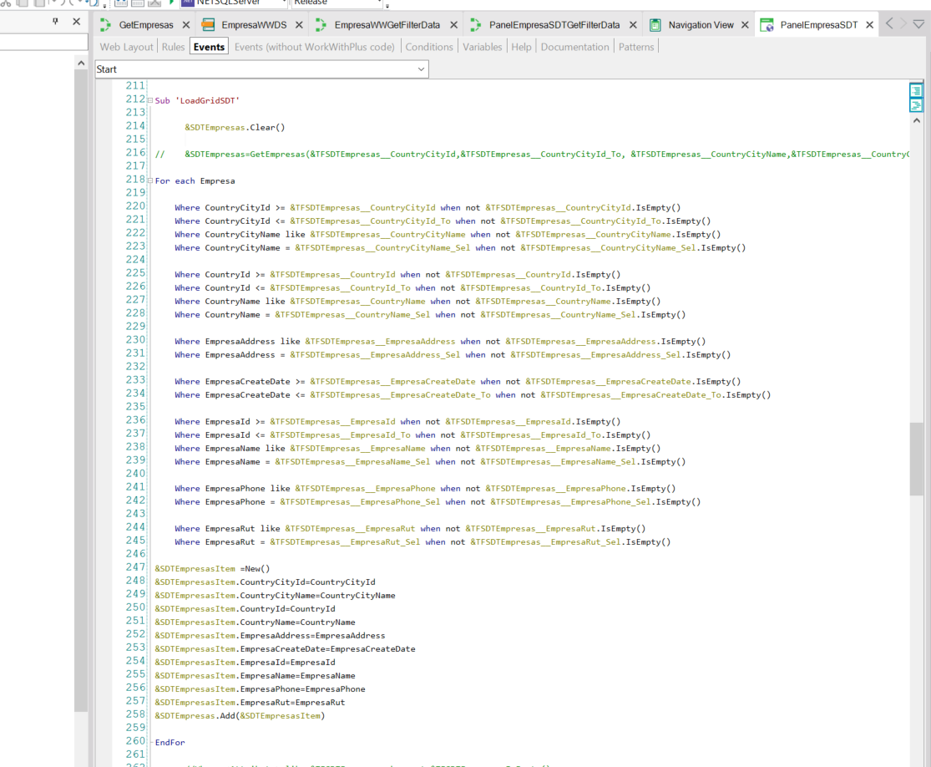The image size is (931, 767).
Task: Open the Rules section
Action: tap(174, 47)
